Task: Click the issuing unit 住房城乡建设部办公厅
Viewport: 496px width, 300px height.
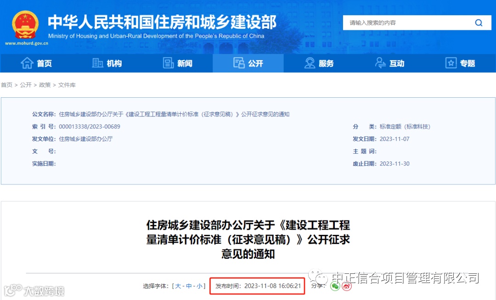Action: pyautogui.click(x=86, y=139)
